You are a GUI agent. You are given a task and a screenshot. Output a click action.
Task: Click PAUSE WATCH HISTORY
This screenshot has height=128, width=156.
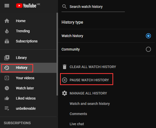point(89,80)
